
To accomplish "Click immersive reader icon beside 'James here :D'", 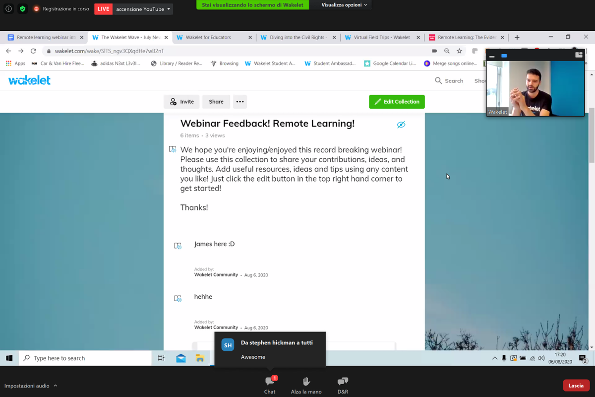I will (x=178, y=246).
